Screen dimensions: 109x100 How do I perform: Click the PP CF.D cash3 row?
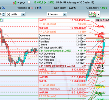coord(62,32)
